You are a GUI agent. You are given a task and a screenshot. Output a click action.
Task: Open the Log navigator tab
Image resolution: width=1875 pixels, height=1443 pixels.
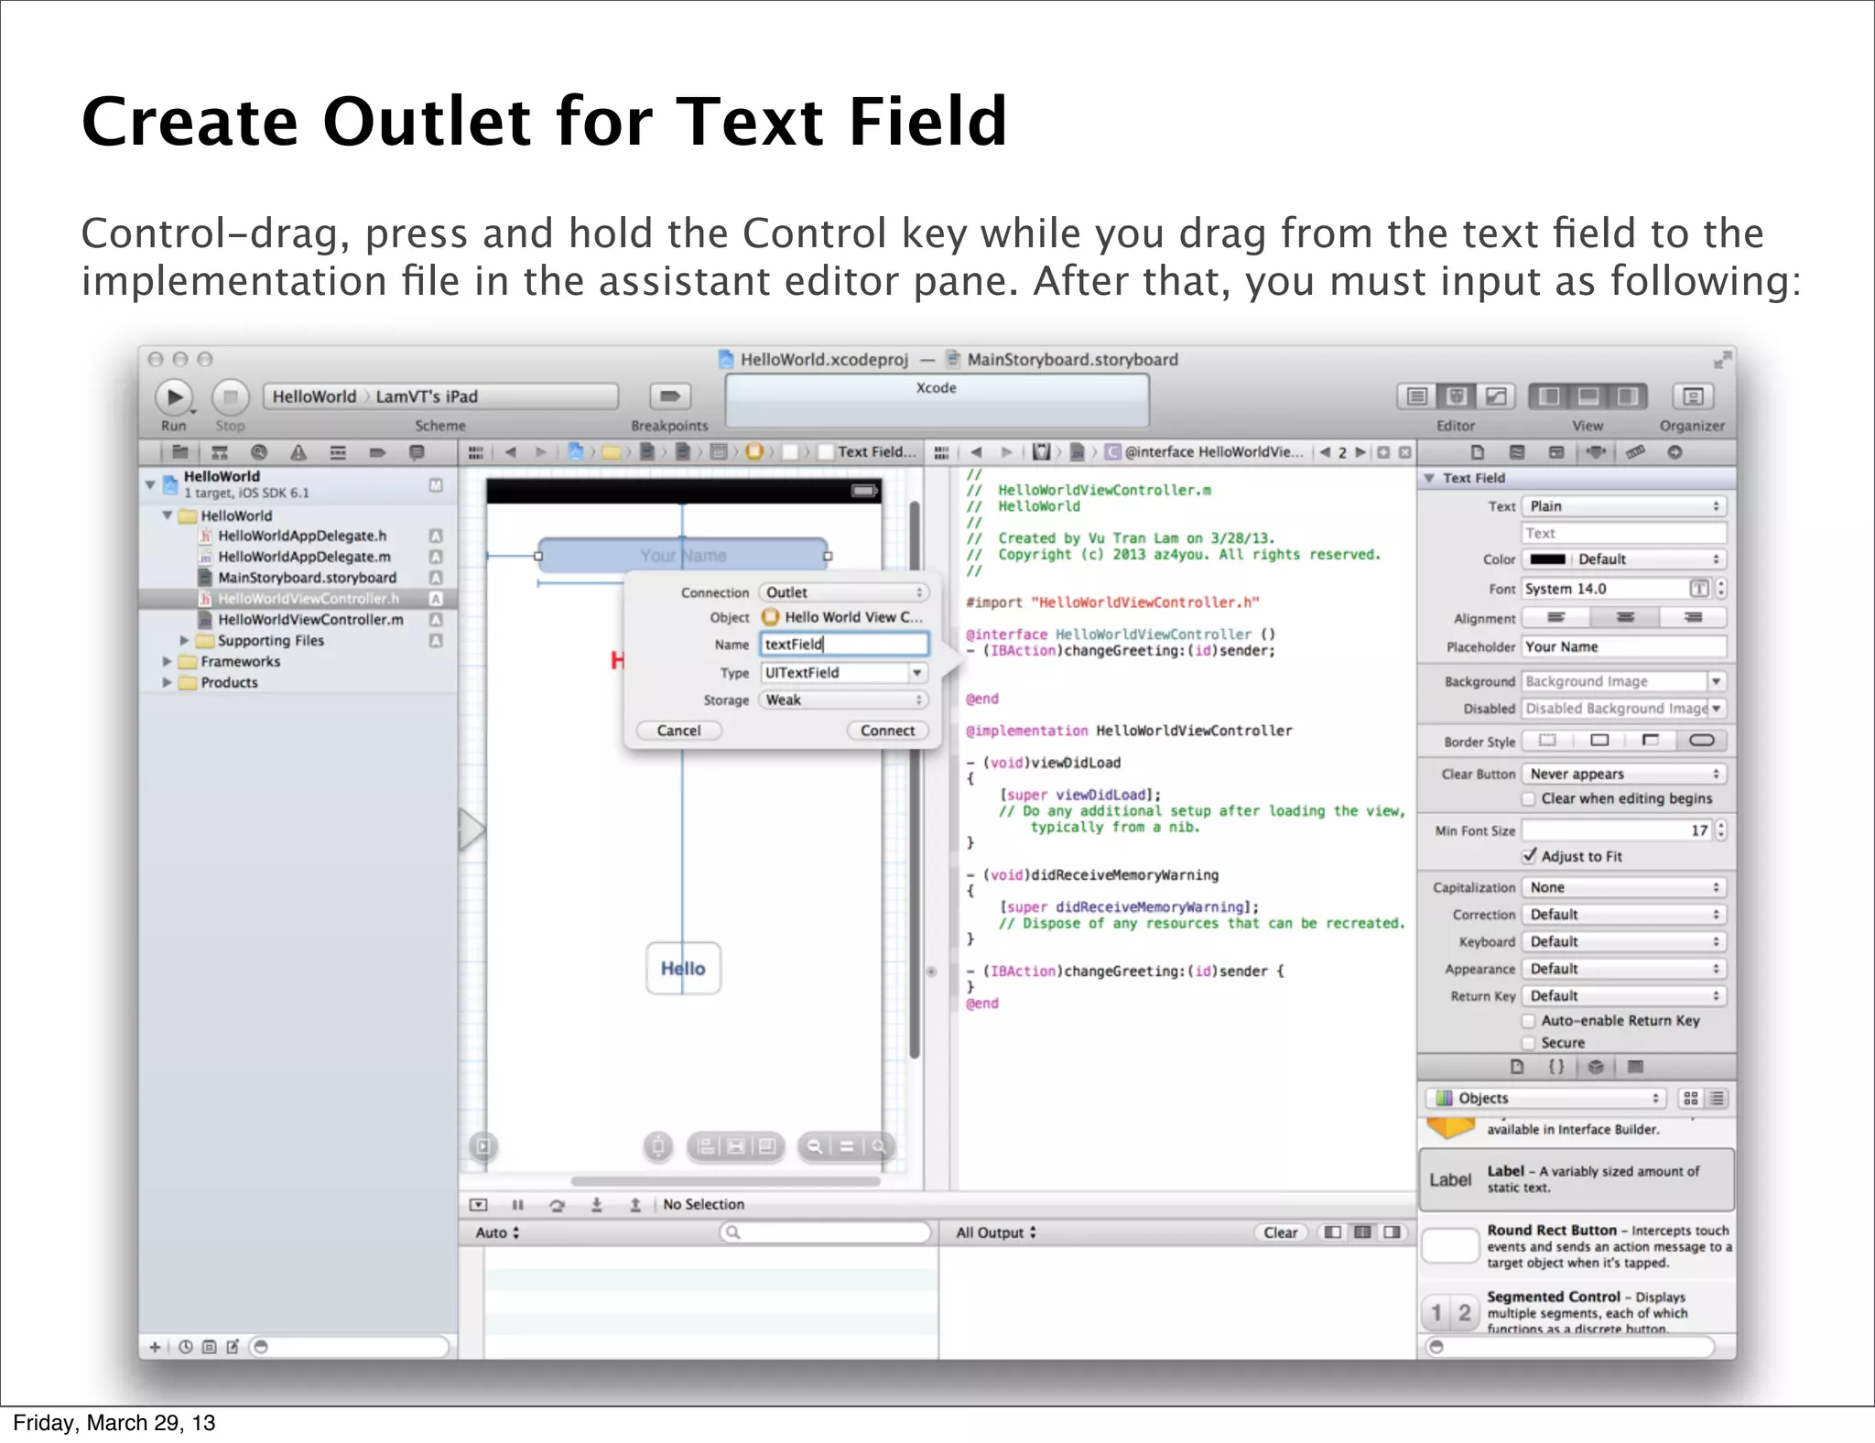417,452
